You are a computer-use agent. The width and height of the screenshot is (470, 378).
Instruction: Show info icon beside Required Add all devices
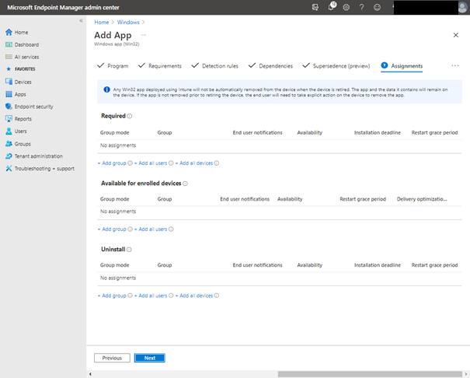point(217,163)
